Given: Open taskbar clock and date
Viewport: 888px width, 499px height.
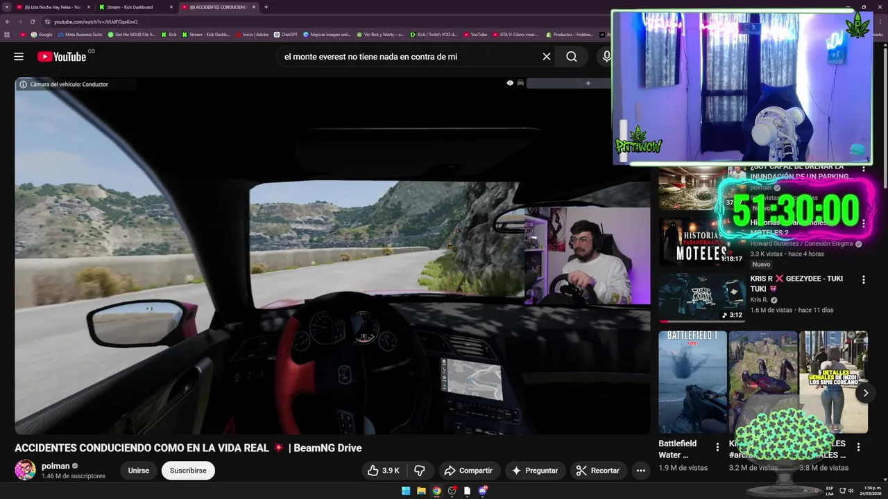Looking at the screenshot, I should pos(869,491).
